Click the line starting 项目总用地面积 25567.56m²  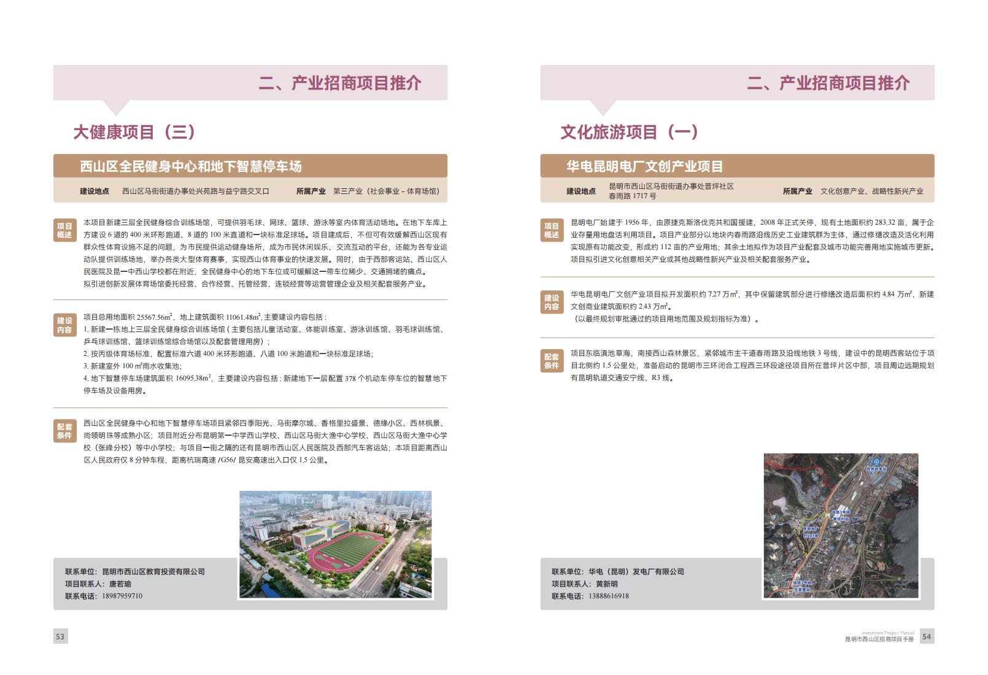coord(206,317)
